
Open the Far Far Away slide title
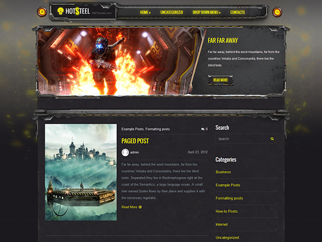tap(223, 40)
